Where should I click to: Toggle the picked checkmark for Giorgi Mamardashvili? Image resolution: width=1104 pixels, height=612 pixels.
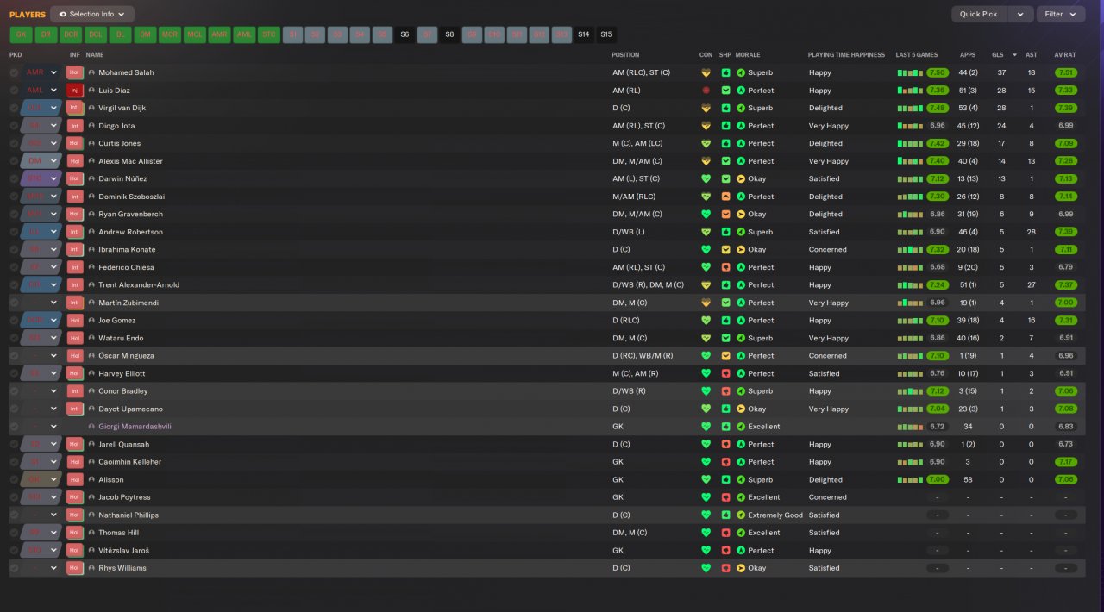pos(15,427)
